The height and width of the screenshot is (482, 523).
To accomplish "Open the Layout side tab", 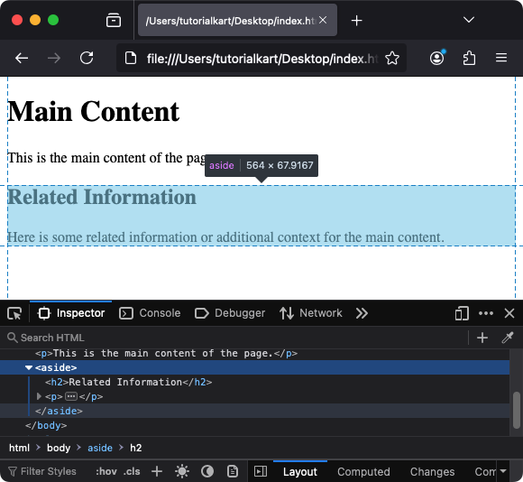I will click(x=300, y=472).
